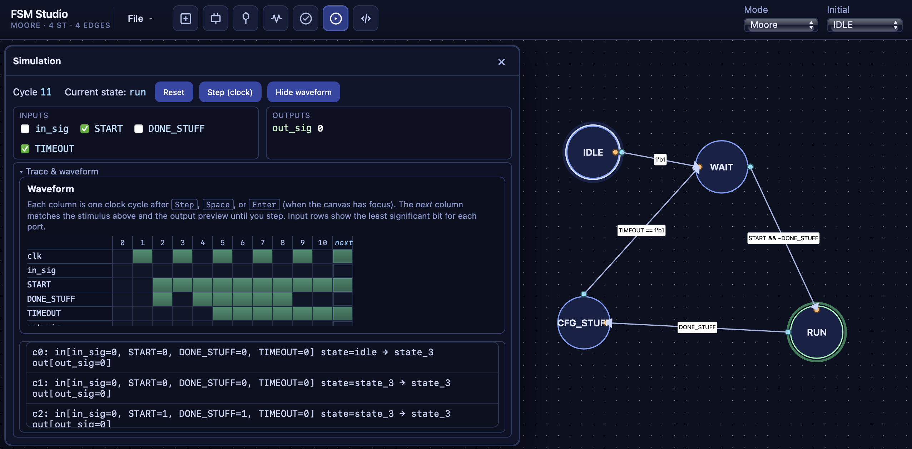Select the TIMEOUT == 1'b1 edge label

point(641,230)
